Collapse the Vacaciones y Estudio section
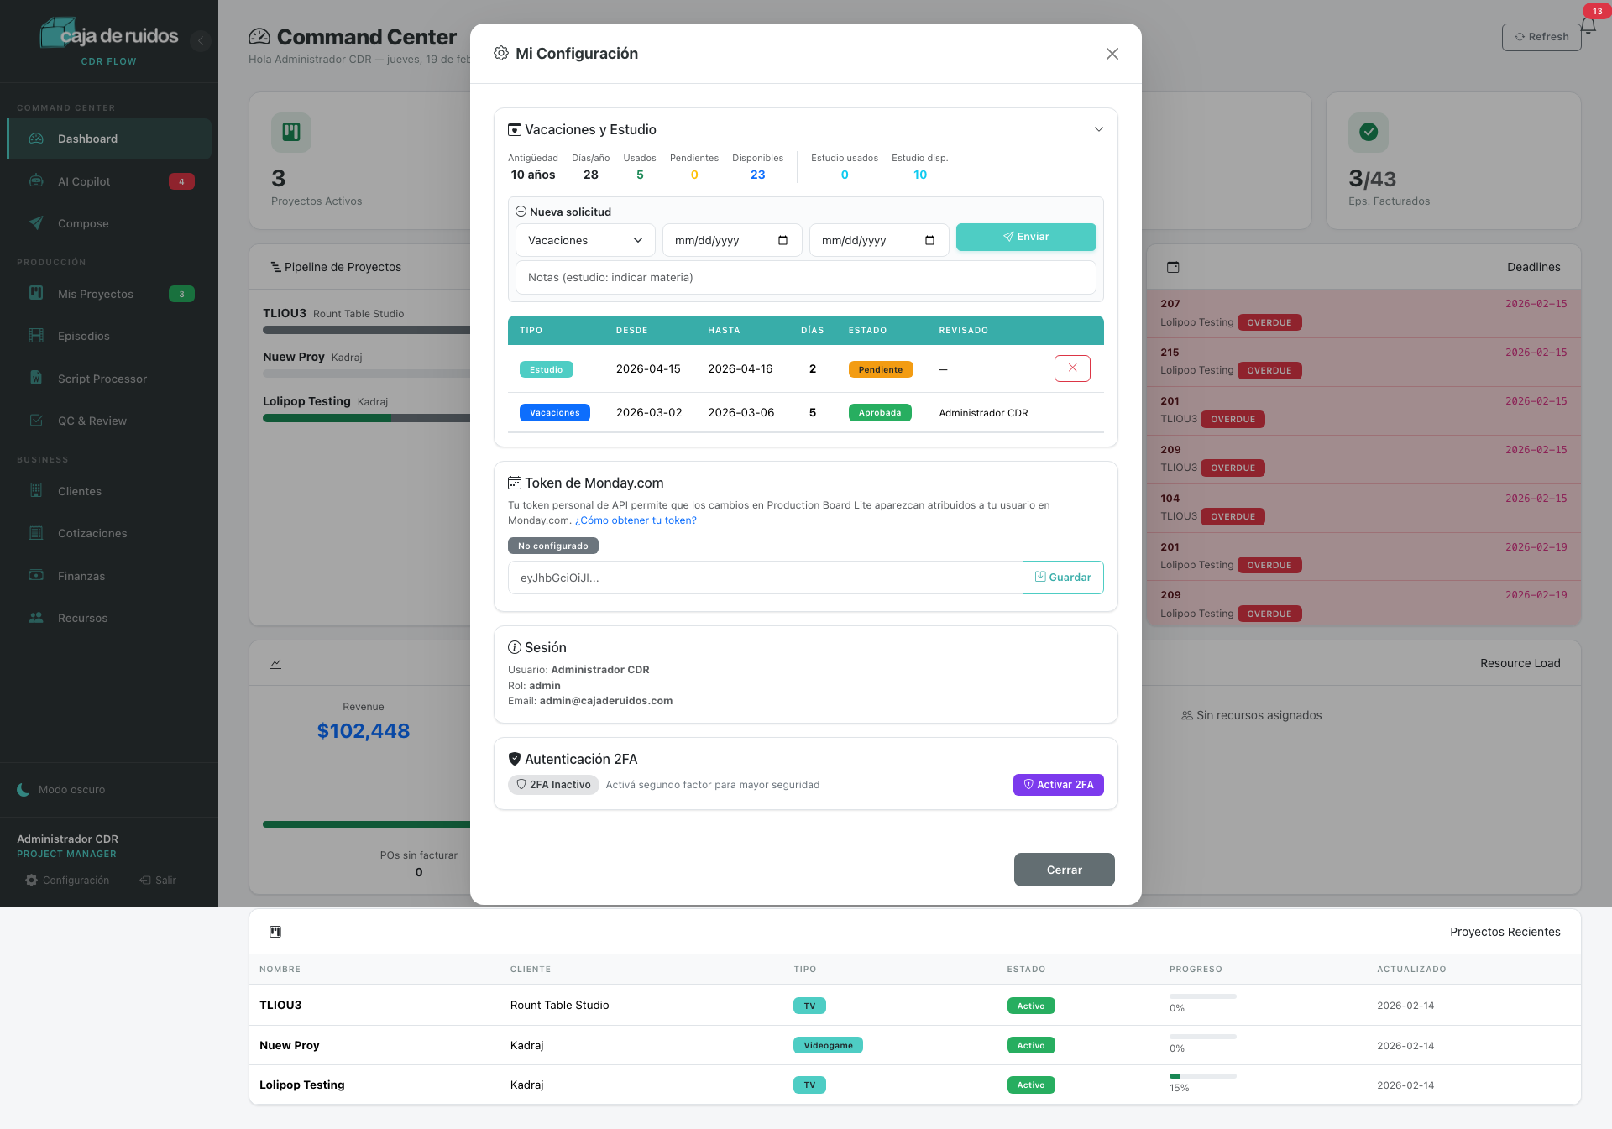The image size is (1612, 1129). coord(1098,129)
